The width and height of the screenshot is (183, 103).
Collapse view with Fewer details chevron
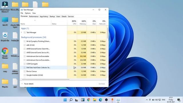pos(22,84)
